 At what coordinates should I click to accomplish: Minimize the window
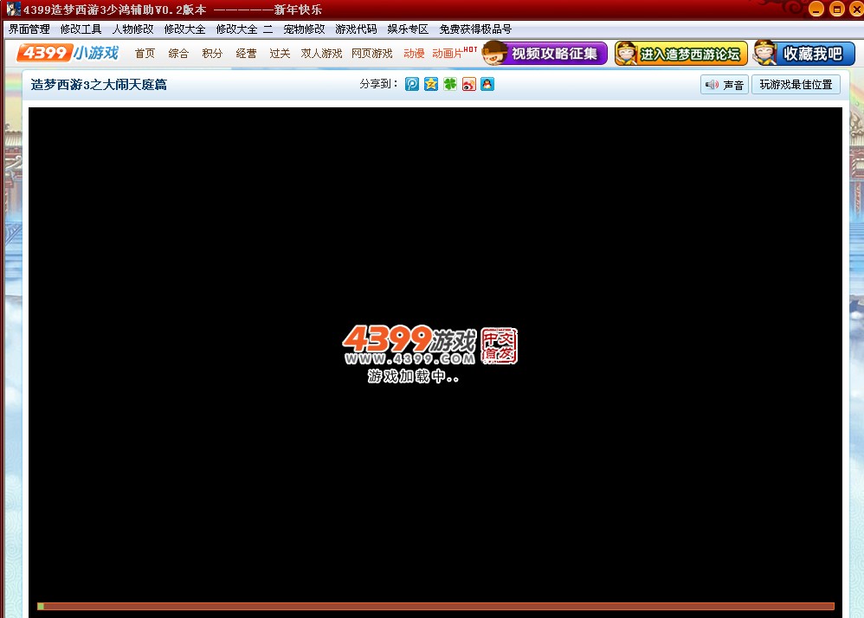pos(816,9)
